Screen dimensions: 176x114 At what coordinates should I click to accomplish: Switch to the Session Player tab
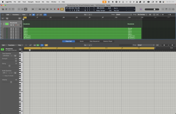pyautogui.click(x=108, y=41)
